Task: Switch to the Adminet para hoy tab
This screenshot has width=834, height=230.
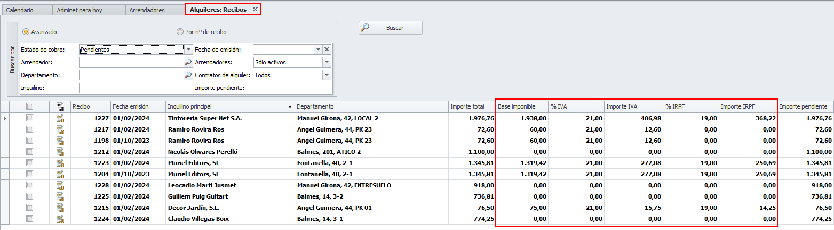Action: click(x=89, y=10)
